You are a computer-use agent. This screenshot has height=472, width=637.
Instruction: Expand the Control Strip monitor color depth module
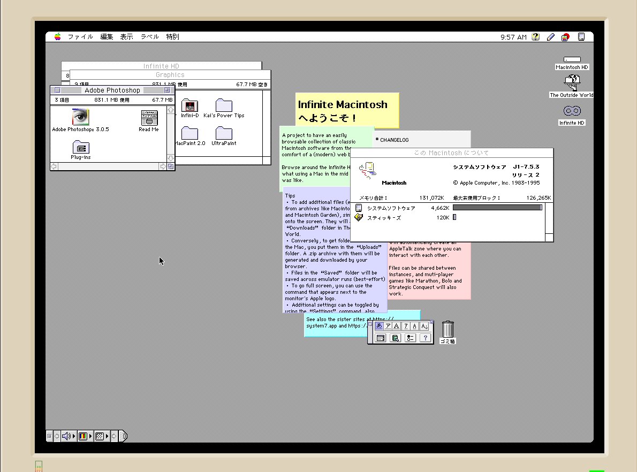point(85,436)
